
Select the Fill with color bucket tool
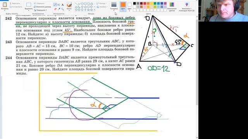[59, 5]
